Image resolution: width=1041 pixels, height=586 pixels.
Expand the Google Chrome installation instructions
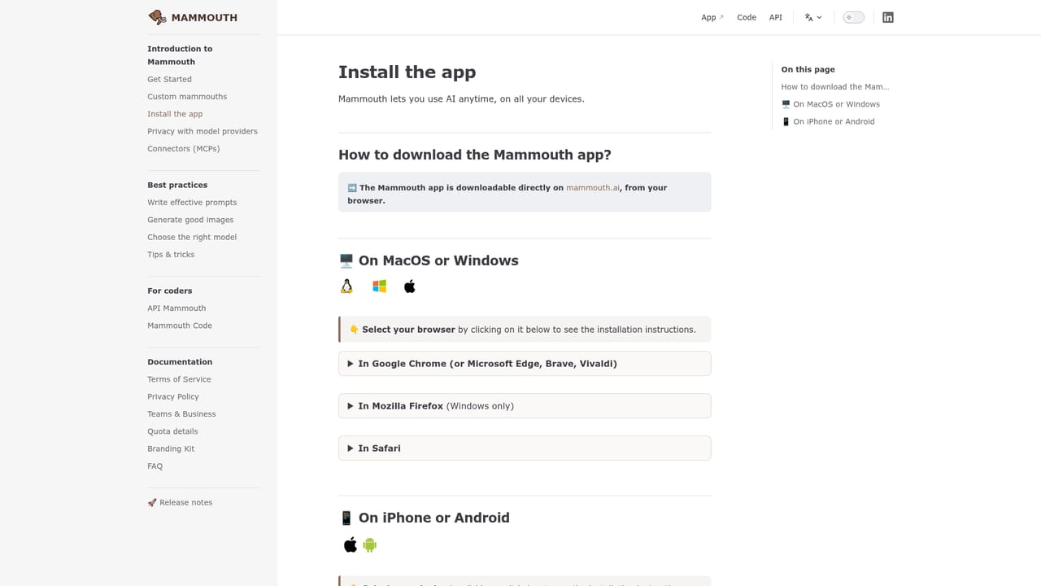525,364
